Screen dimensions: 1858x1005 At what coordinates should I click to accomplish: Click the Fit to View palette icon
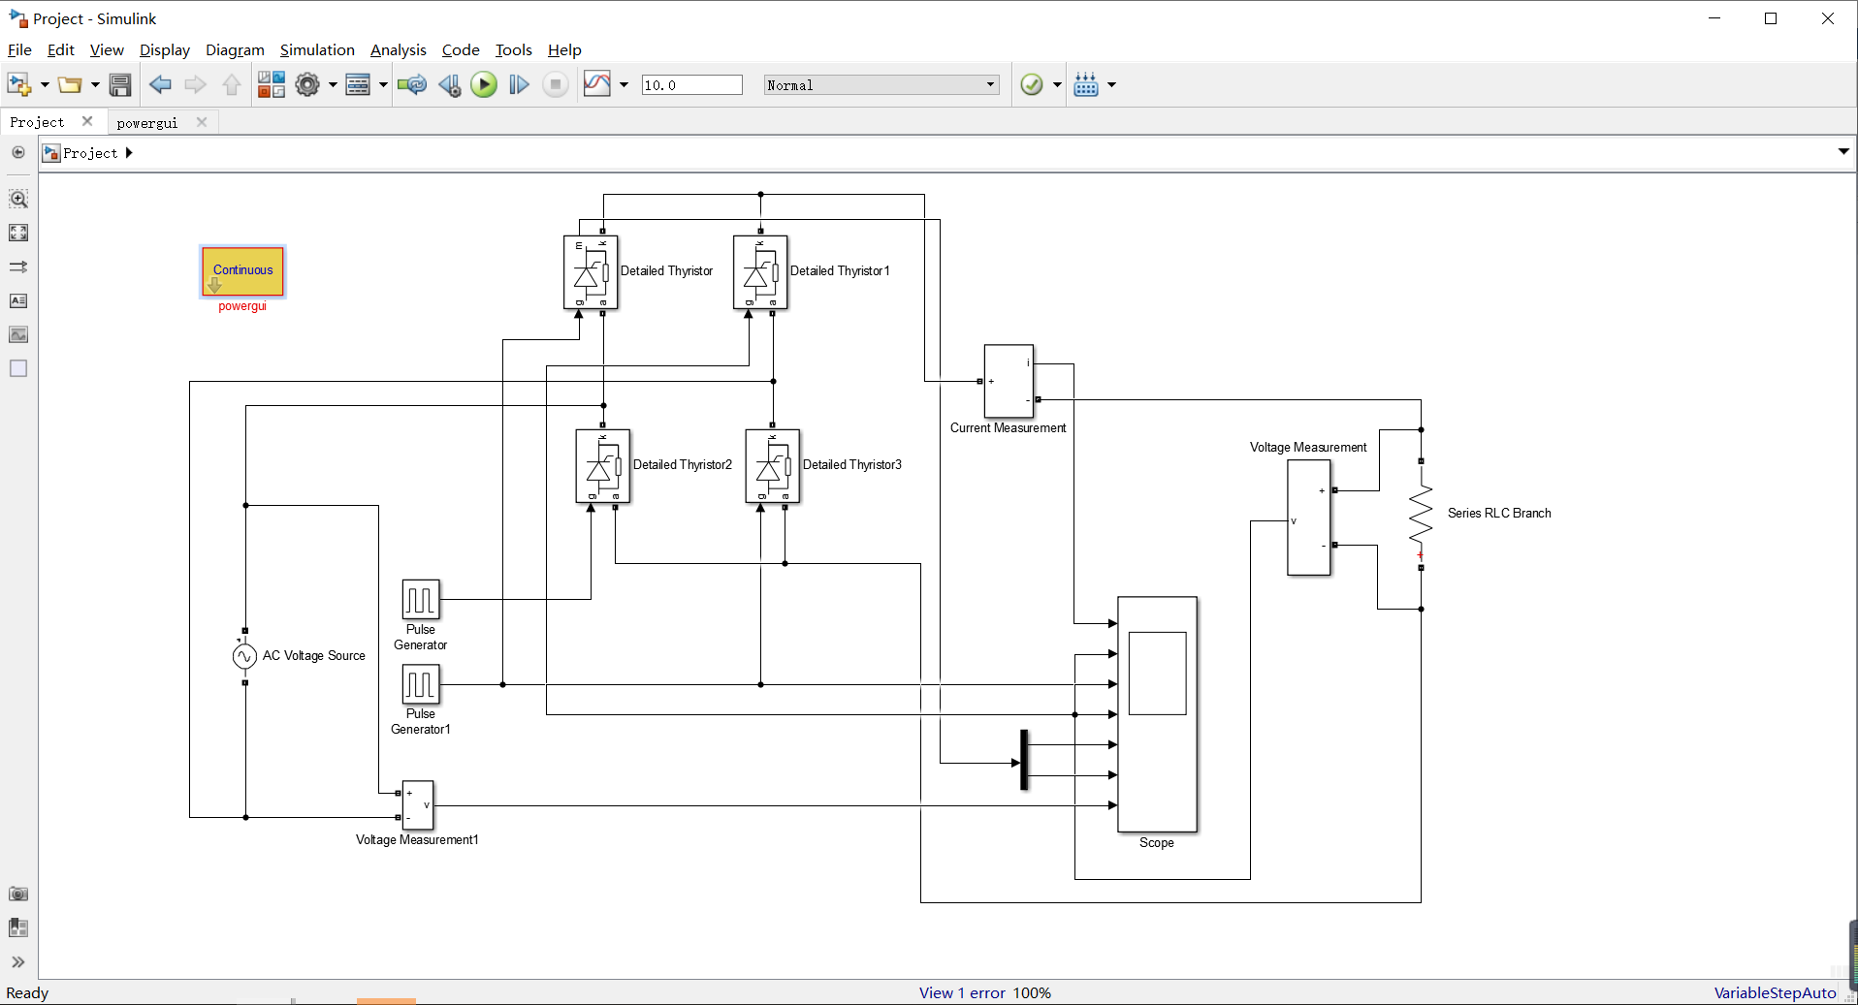18,233
